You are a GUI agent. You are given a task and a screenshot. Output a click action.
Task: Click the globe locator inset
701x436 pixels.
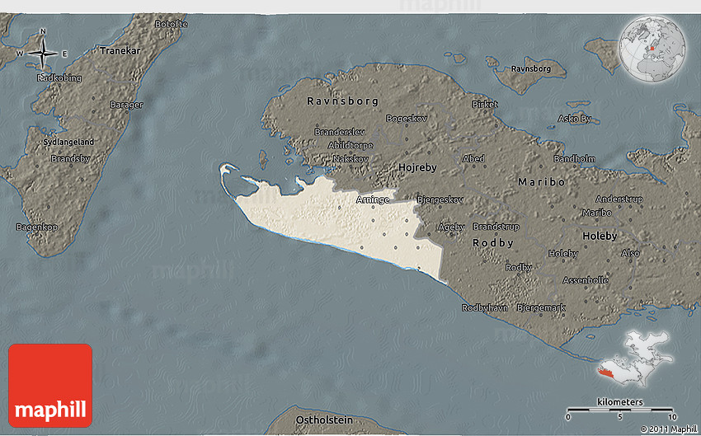[x=656, y=50]
